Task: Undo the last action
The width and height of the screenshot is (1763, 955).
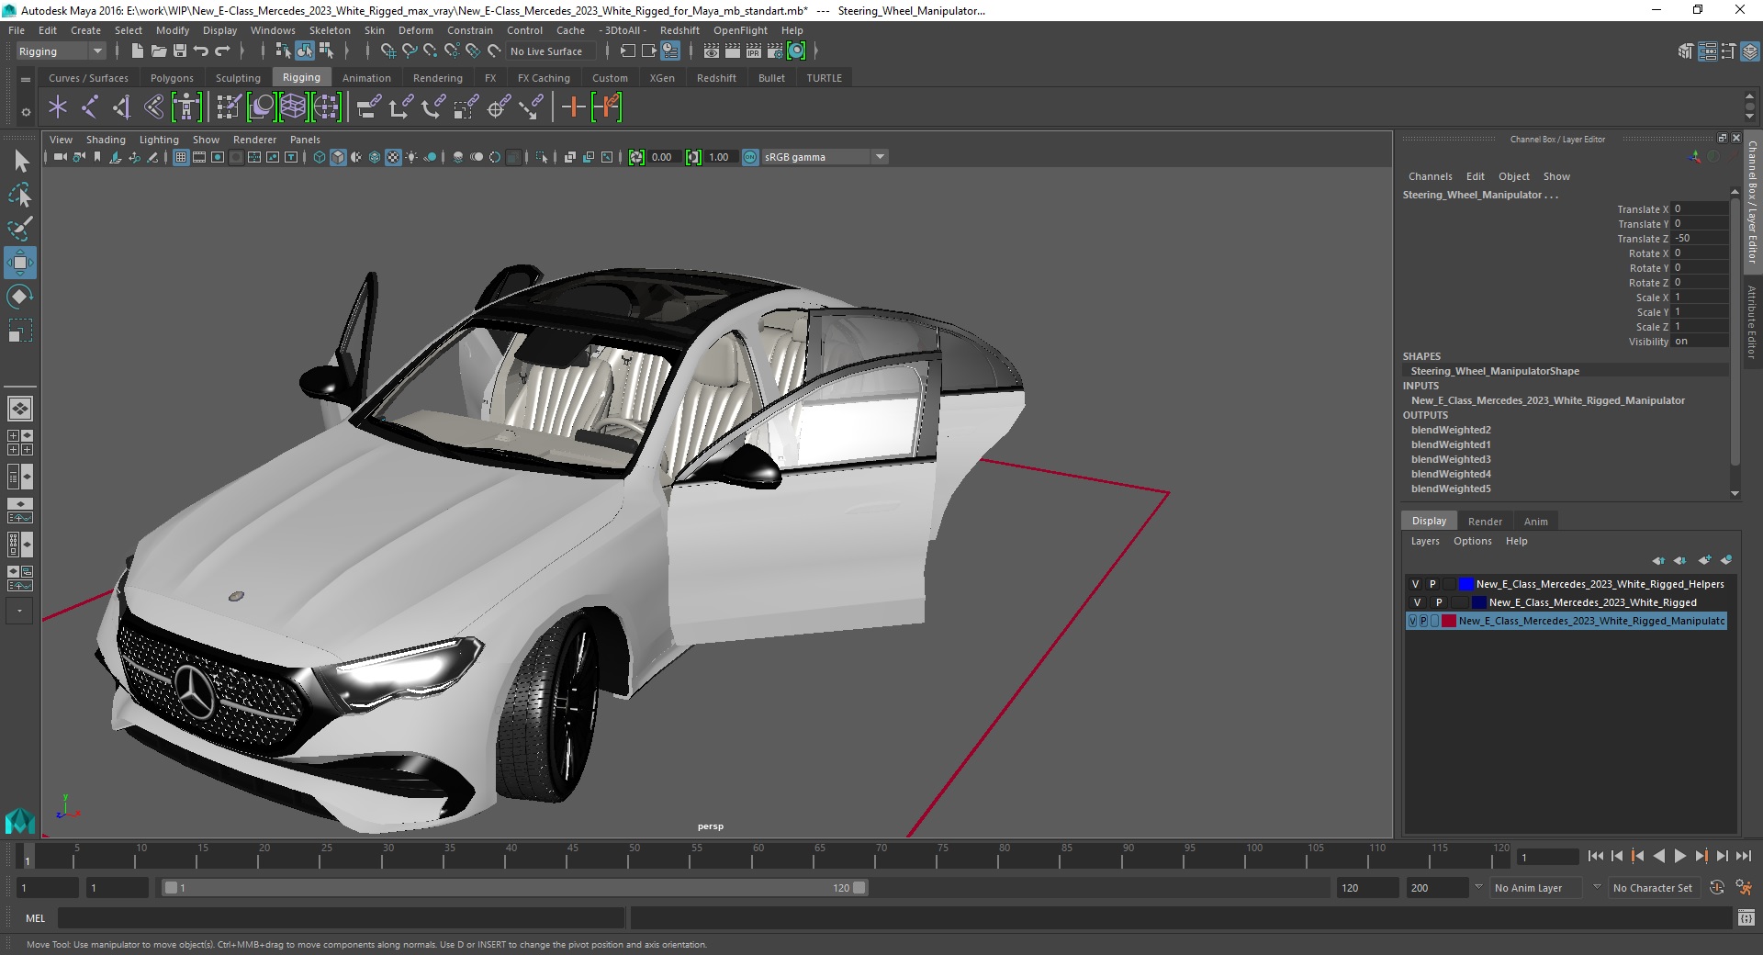Action: (x=201, y=51)
